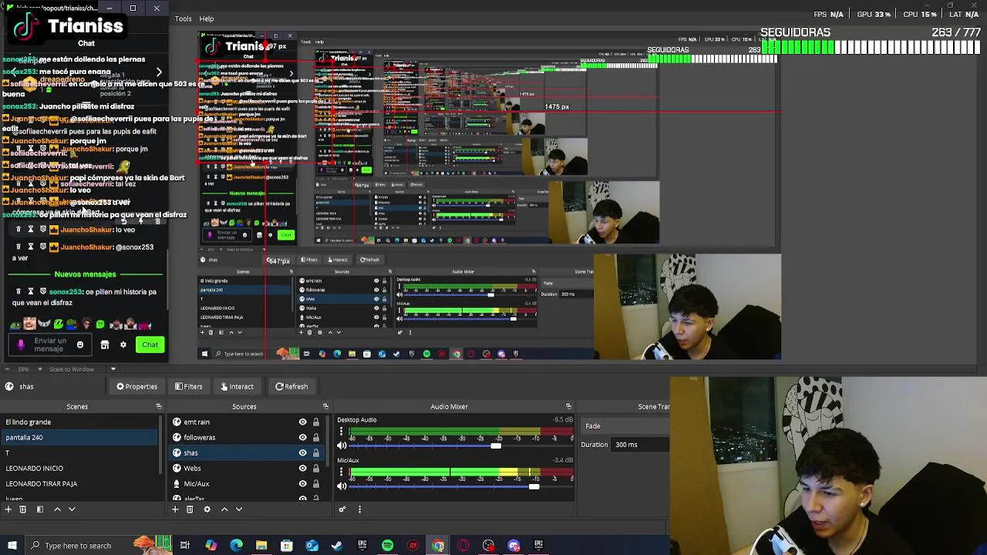The image size is (987, 555).
Task: Open the Windows Start menu
Action: (x=12, y=546)
